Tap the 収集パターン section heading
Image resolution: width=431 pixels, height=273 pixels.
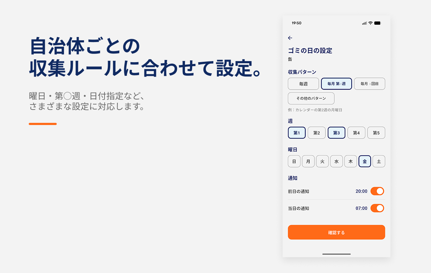(x=302, y=72)
